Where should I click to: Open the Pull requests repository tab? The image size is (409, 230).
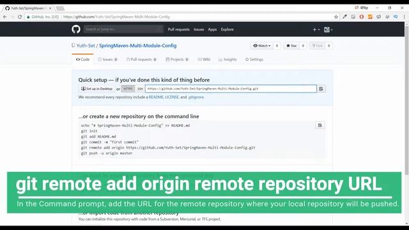[x=141, y=59]
